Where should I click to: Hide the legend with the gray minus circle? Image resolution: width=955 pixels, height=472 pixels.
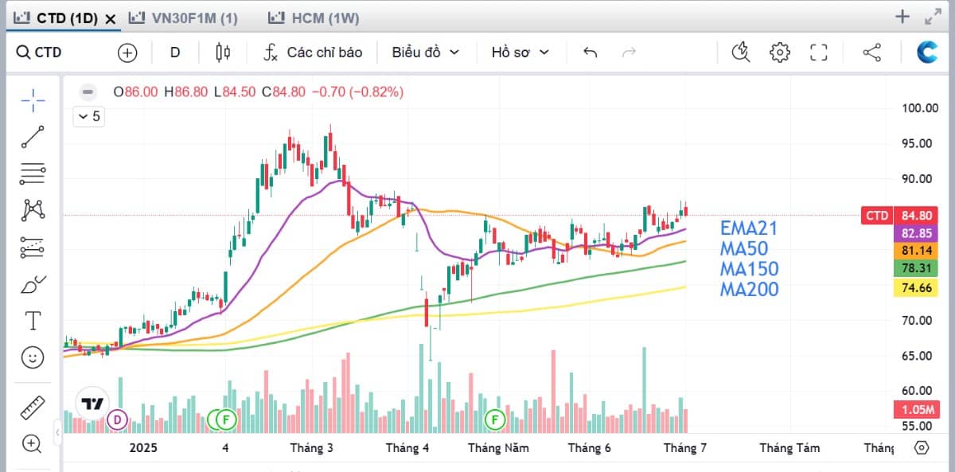(88, 92)
